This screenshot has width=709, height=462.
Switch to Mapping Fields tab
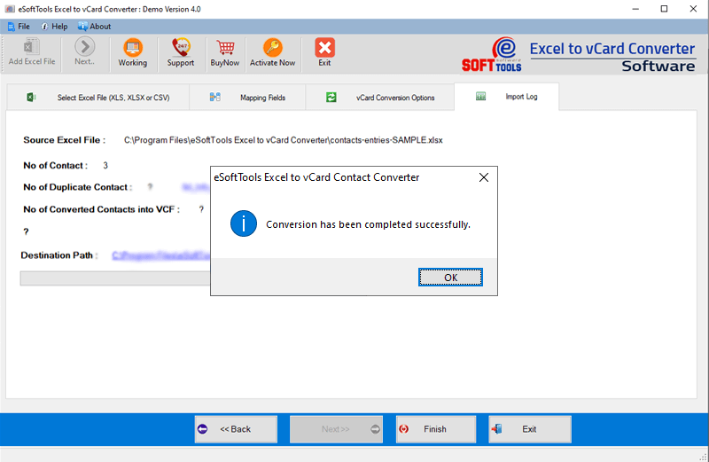pyautogui.click(x=247, y=98)
